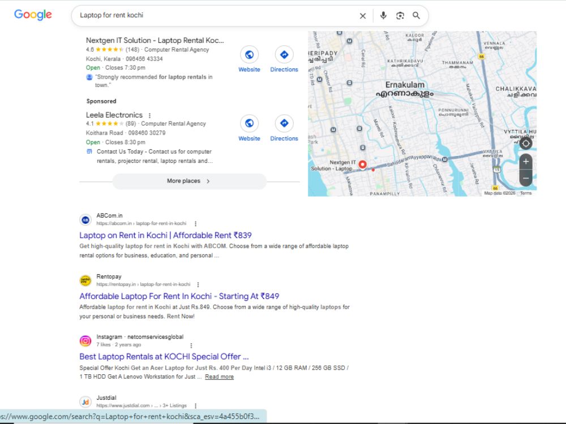Zoom in on the map

pyautogui.click(x=526, y=162)
